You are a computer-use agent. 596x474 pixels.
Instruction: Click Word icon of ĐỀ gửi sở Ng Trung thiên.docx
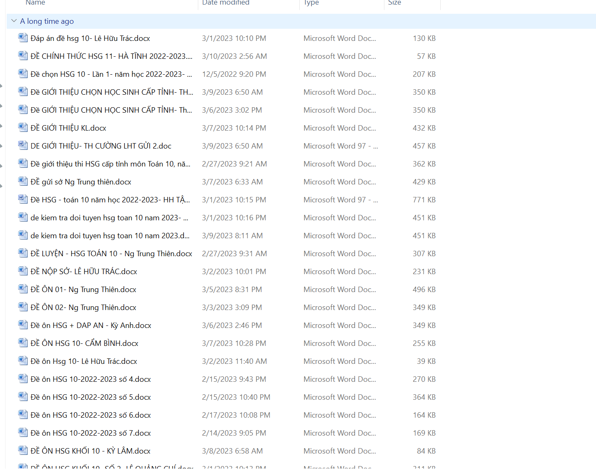[x=23, y=181]
